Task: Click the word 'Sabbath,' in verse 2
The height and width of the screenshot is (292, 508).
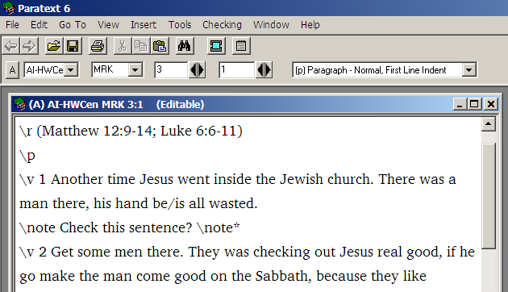Action: click(x=284, y=276)
